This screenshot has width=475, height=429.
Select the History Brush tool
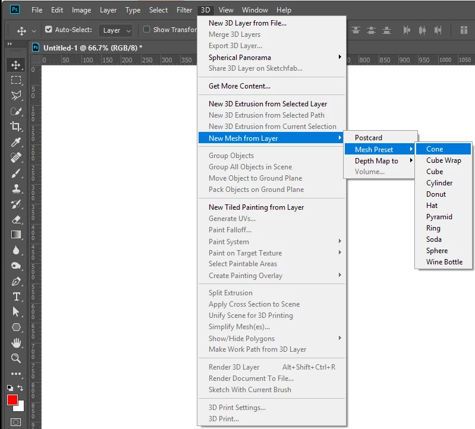(x=15, y=204)
